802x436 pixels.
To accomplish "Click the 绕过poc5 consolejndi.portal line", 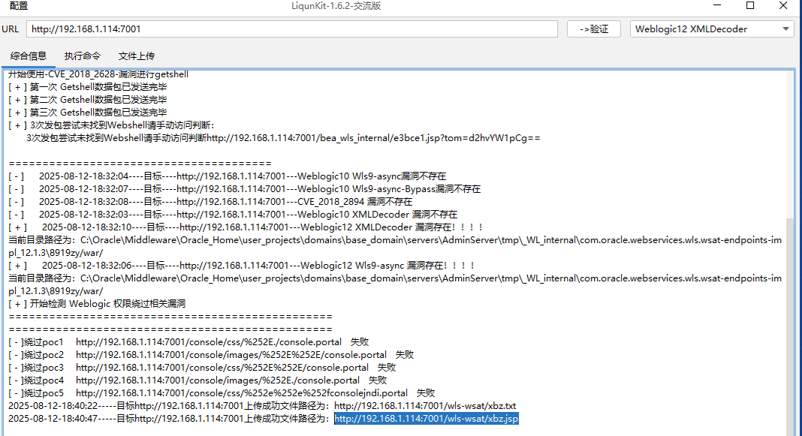I will (x=222, y=393).
